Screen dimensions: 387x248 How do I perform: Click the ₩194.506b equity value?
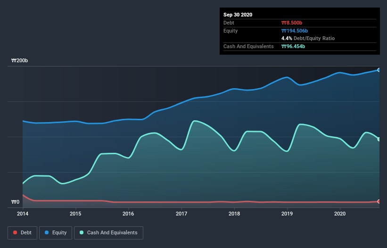(295, 31)
